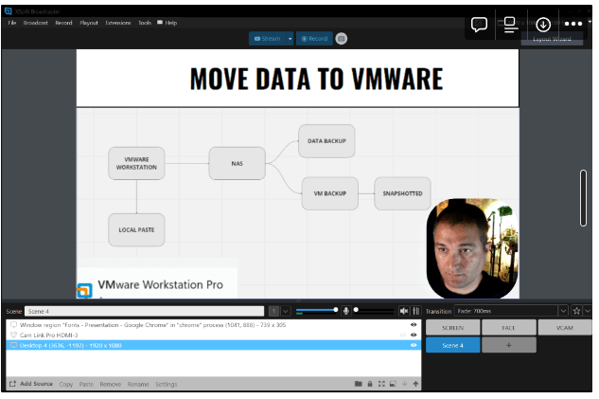Click Remove in source toolbar
The width and height of the screenshot is (599, 399).
(x=111, y=384)
